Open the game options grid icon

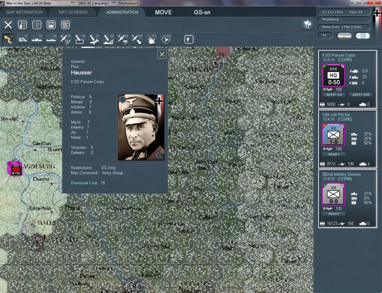point(65,25)
